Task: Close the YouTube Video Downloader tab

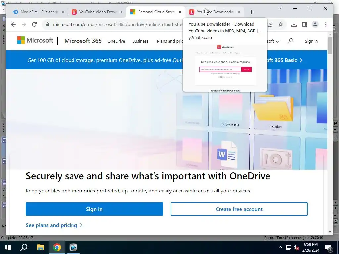Action: (121, 12)
